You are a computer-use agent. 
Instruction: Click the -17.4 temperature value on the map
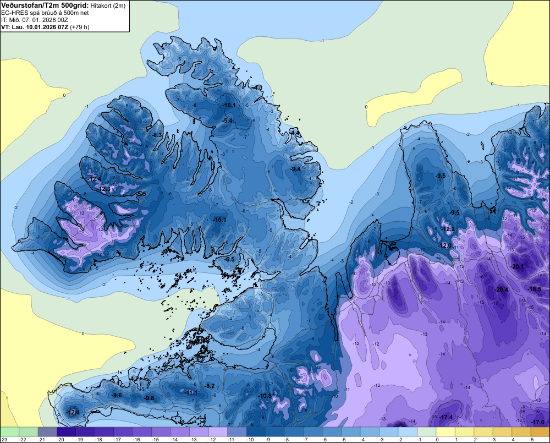(446, 417)
